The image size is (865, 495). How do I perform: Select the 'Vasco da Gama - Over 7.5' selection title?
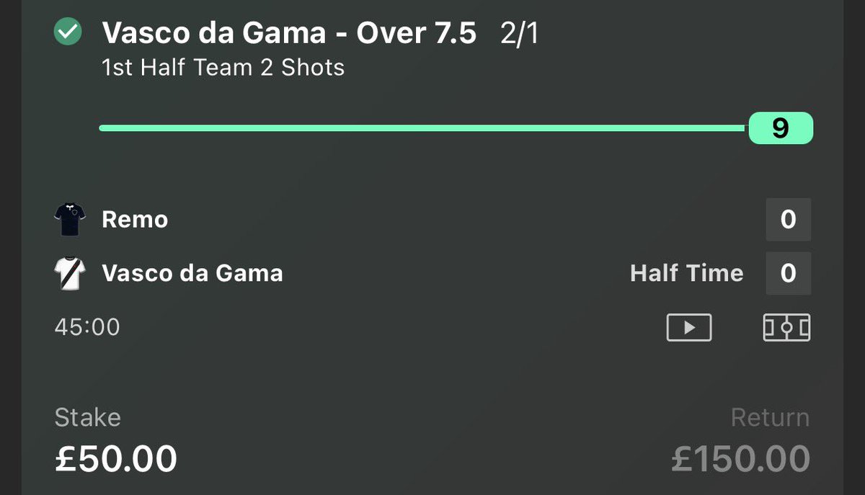point(289,32)
